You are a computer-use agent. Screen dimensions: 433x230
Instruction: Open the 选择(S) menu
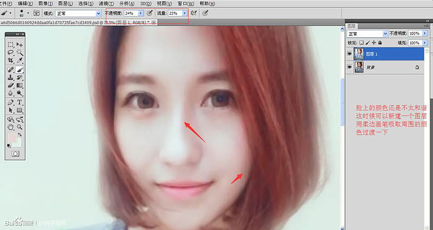click(x=86, y=4)
